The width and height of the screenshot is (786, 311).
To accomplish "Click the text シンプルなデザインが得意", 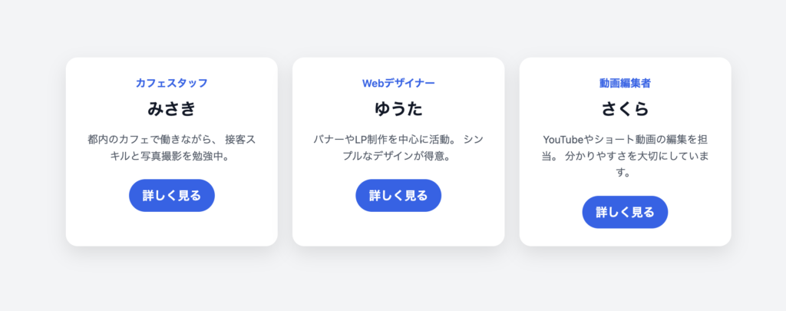I will click(x=414, y=157).
